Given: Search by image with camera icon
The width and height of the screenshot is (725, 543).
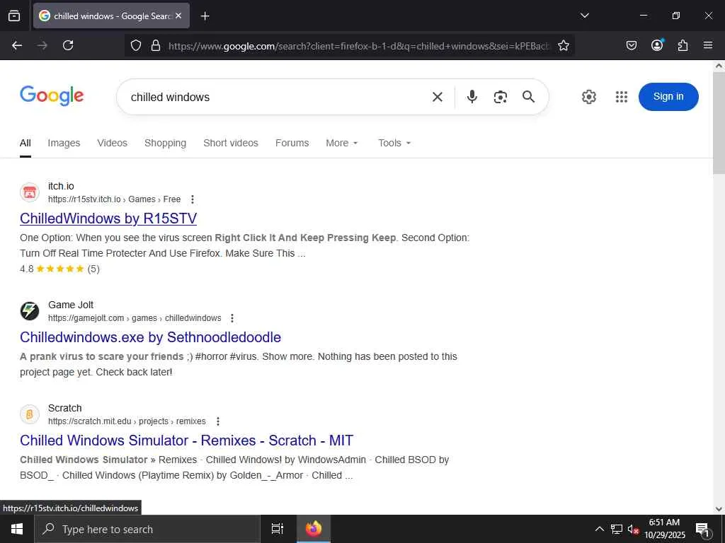Looking at the screenshot, I should click(x=501, y=97).
